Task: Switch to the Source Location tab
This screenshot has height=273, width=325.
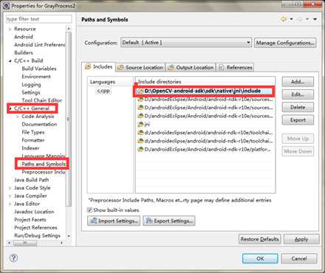Action: click(x=140, y=67)
